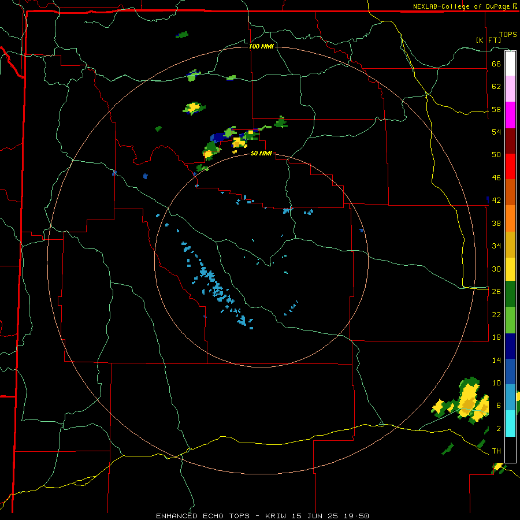Select the bright red swatch between 50 and 46
The image size is (520, 520).
(x=510, y=166)
